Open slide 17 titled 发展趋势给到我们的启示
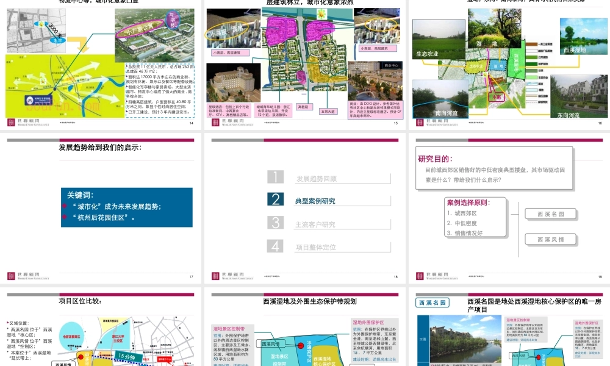 point(101,208)
